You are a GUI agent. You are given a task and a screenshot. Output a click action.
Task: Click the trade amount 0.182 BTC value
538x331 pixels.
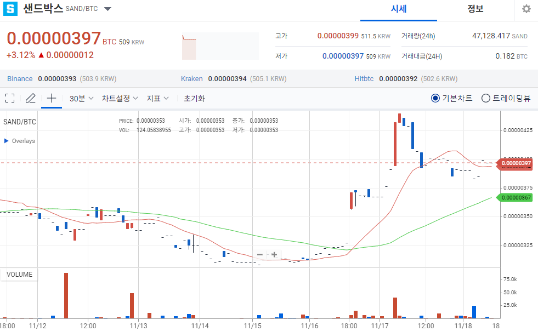click(x=511, y=56)
